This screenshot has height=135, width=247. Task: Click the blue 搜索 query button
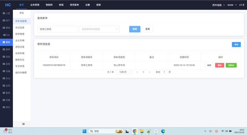point(135,29)
